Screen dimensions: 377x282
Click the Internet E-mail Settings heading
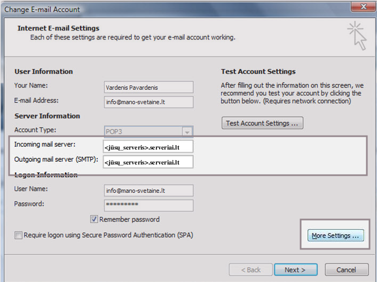(x=58, y=28)
